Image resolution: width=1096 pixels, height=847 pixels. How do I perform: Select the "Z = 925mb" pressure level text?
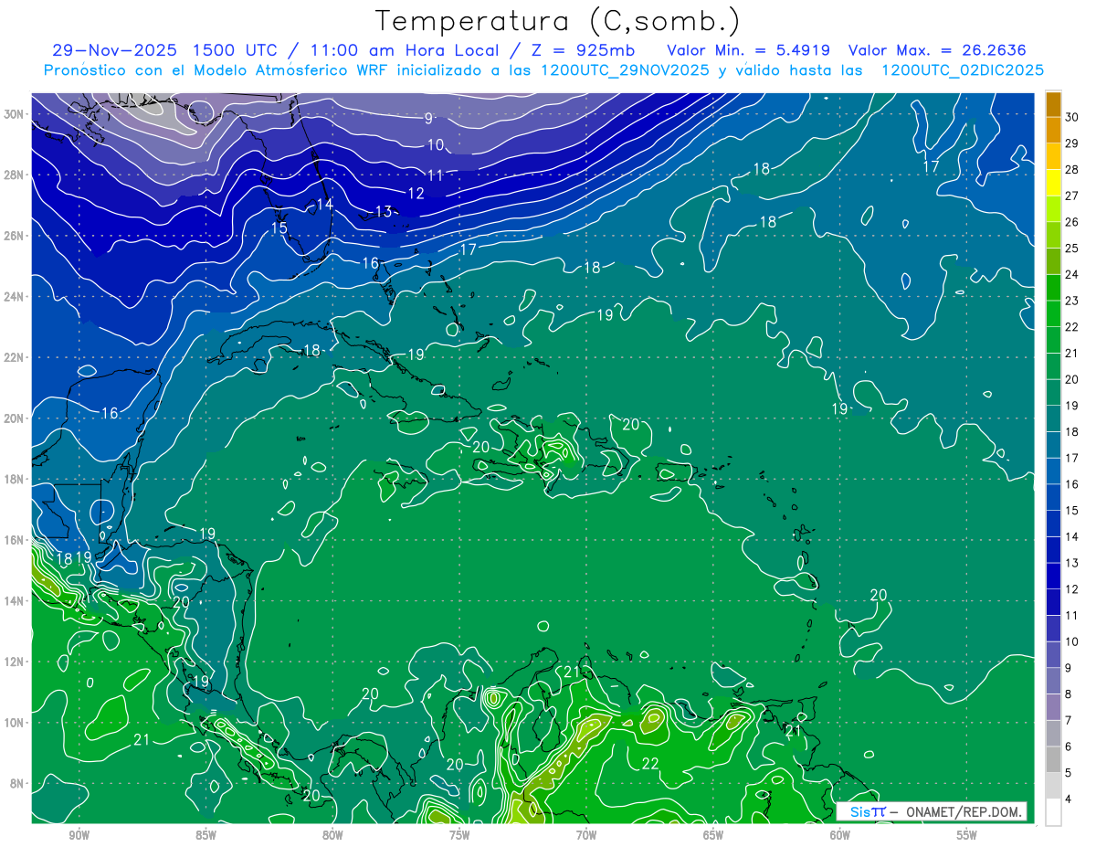582,49
